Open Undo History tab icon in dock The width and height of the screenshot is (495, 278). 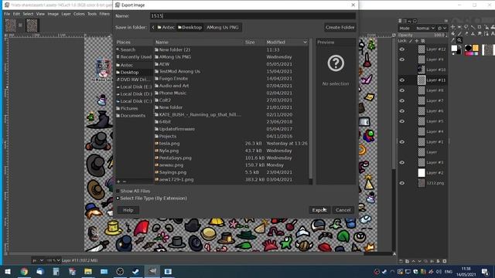coord(410,21)
